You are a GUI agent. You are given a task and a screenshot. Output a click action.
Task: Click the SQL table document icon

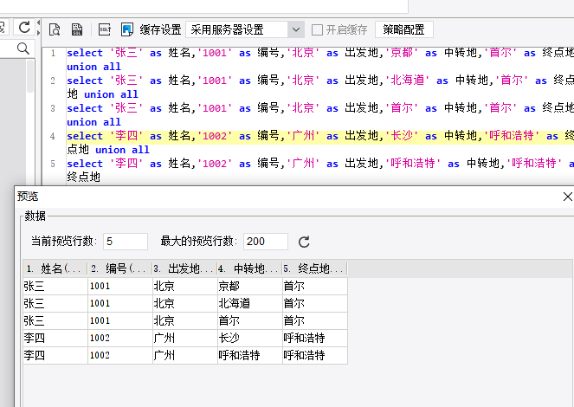(x=77, y=29)
